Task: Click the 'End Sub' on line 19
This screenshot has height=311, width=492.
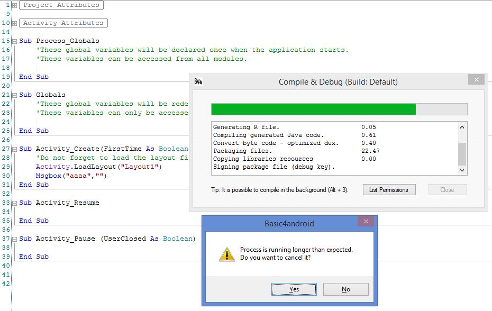Action: coord(34,77)
